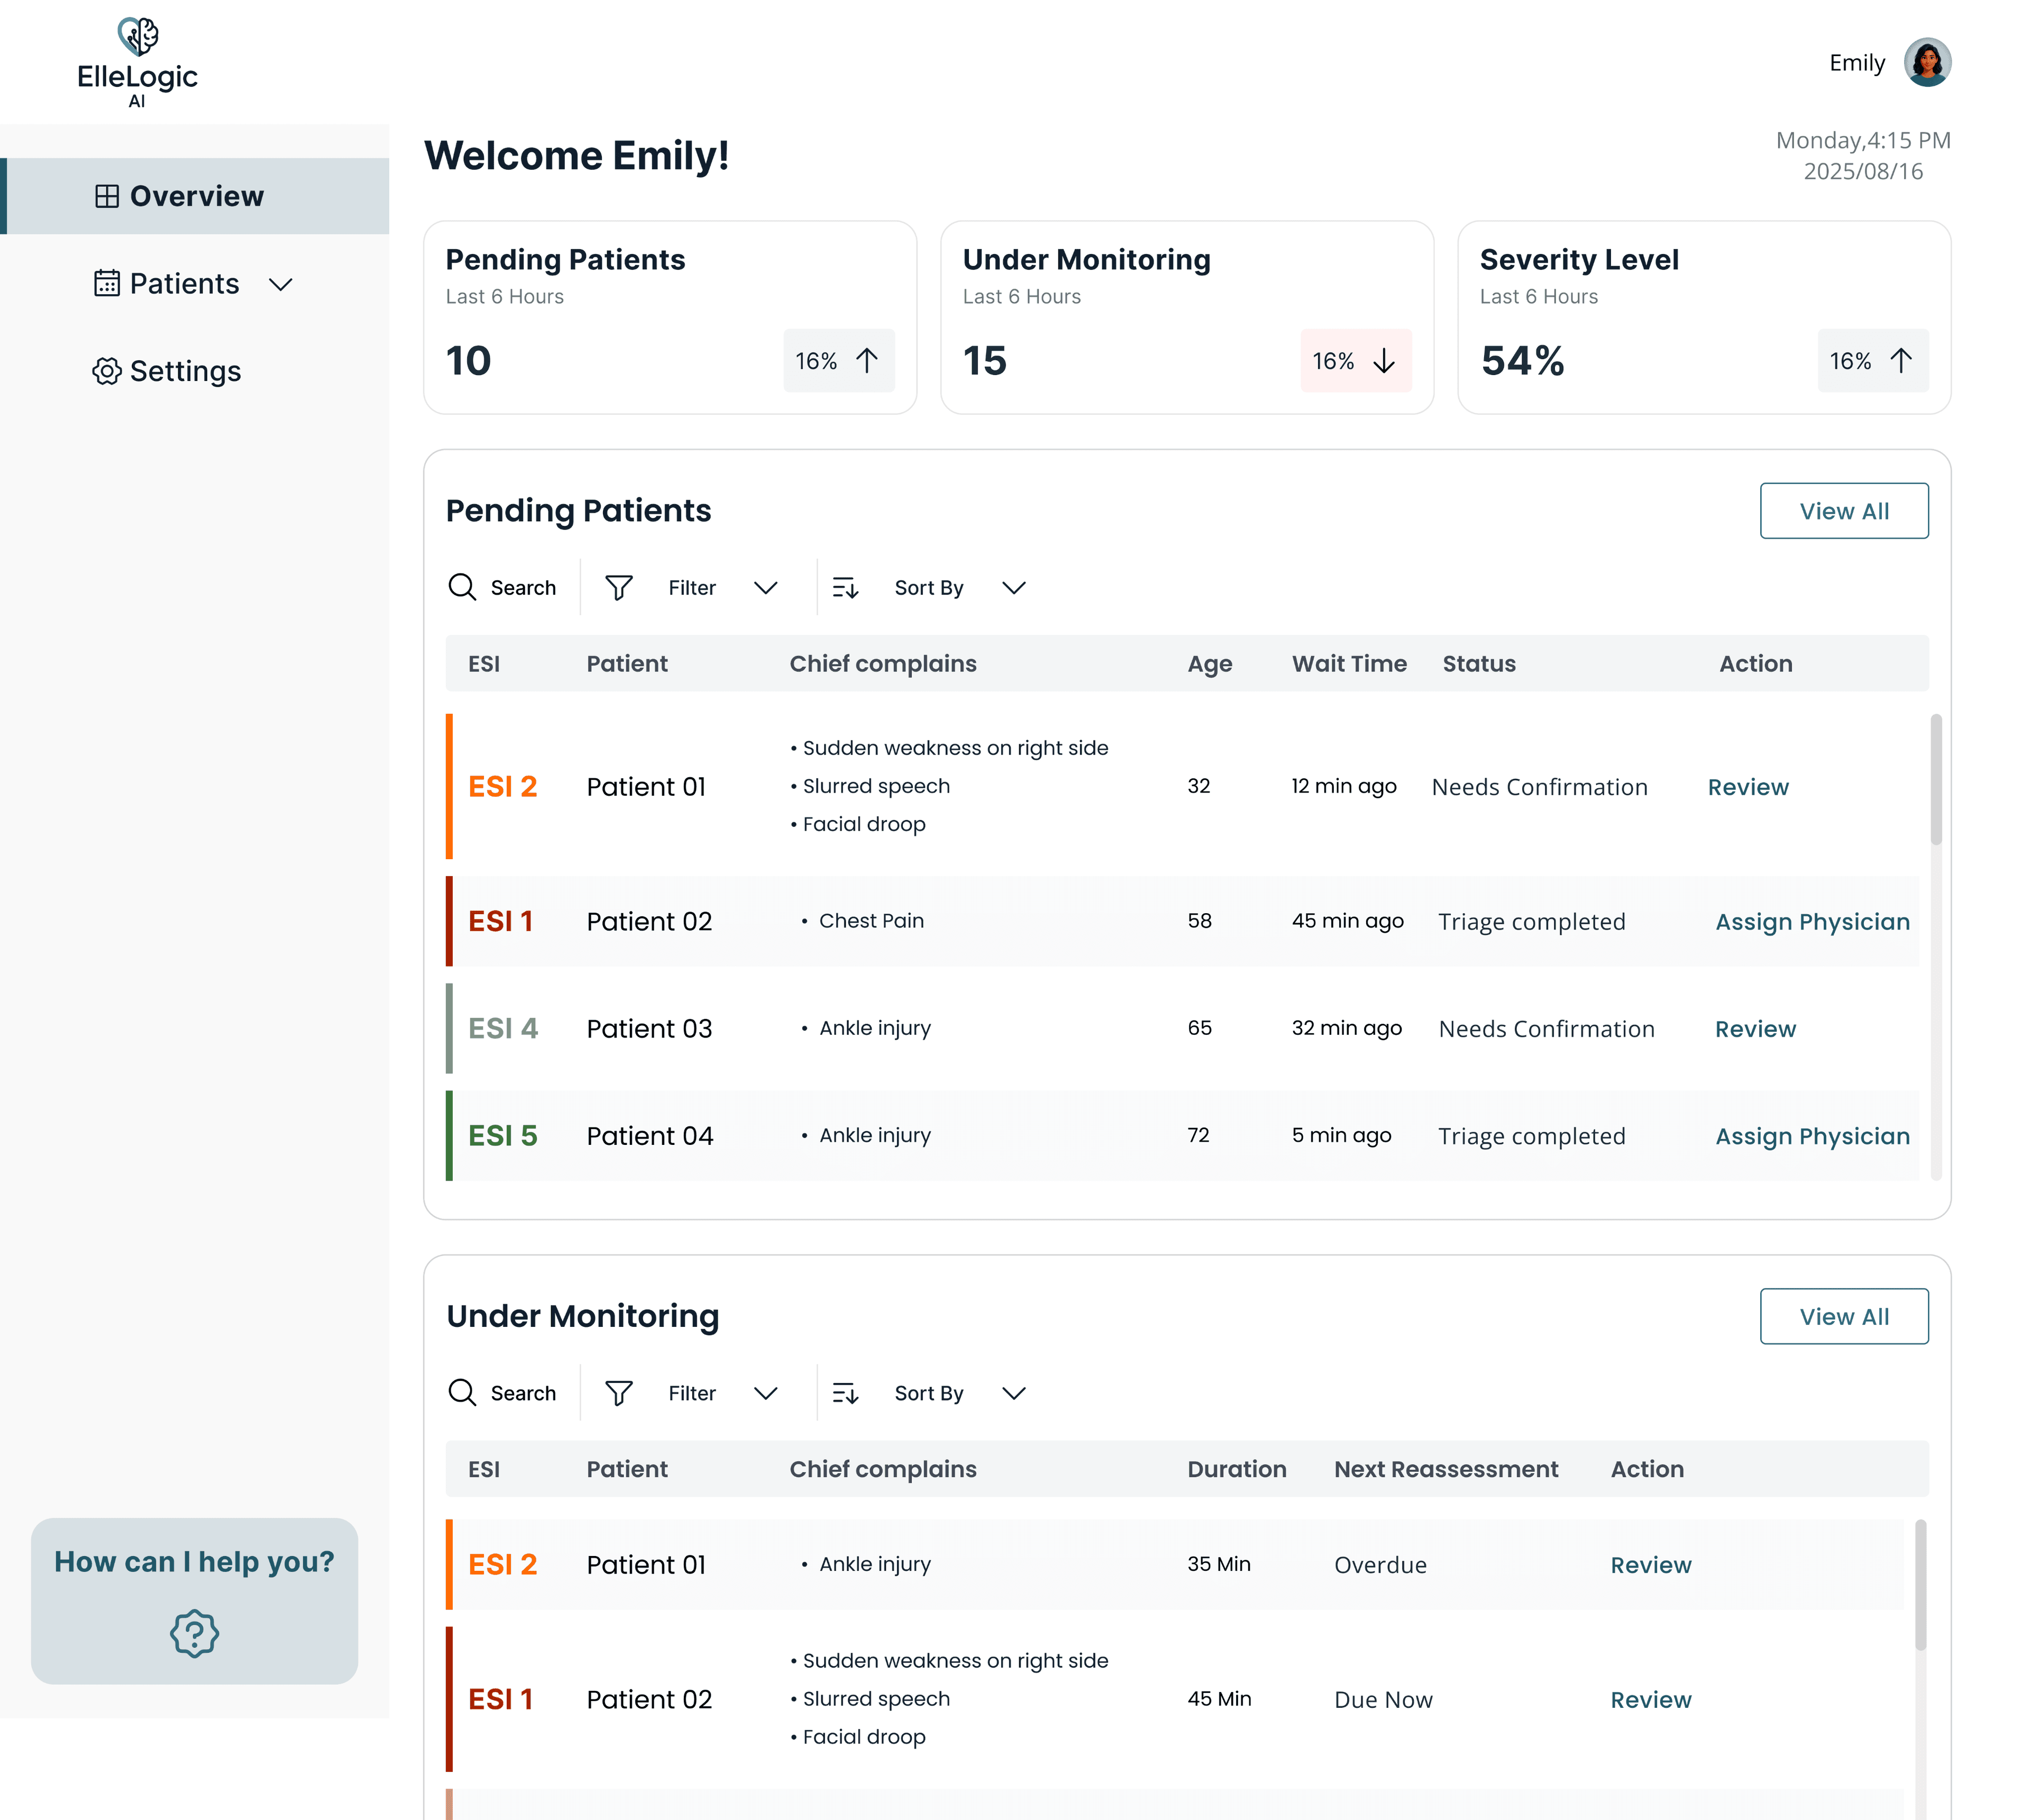Assign Physician to pending Patient 04
Viewport: 2031px width, 1820px height.
(1812, 1136)
